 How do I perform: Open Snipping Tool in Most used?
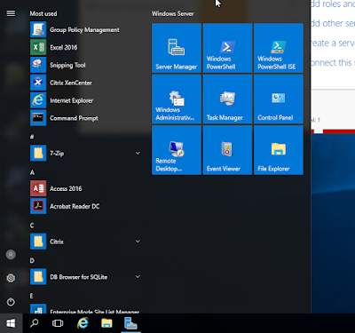point(86,65)
